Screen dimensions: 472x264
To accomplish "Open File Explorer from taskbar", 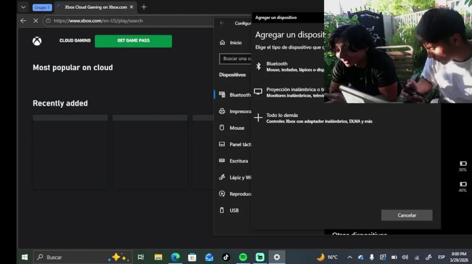I will click(x=158, y=257).
